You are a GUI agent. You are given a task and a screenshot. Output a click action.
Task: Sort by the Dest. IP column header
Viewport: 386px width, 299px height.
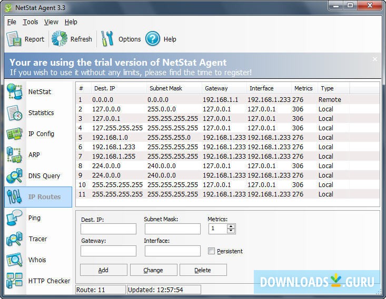(118, 88)
